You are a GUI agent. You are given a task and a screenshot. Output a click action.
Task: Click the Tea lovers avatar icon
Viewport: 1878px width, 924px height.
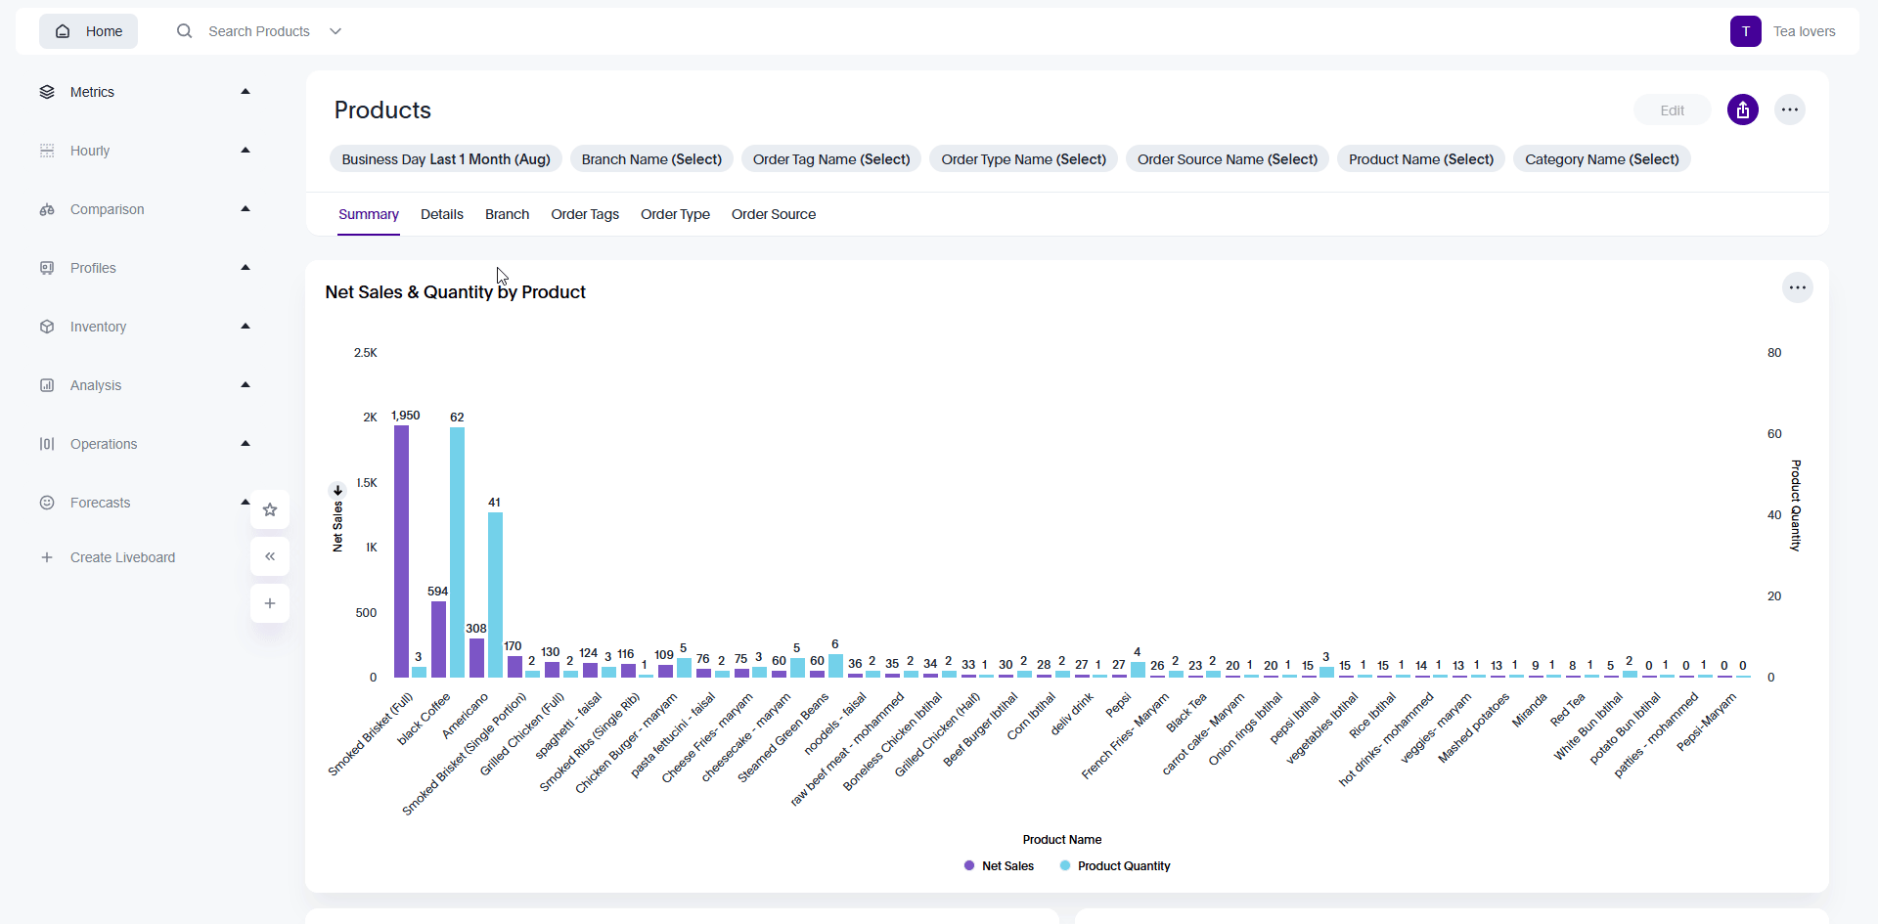click(1745, 31)
